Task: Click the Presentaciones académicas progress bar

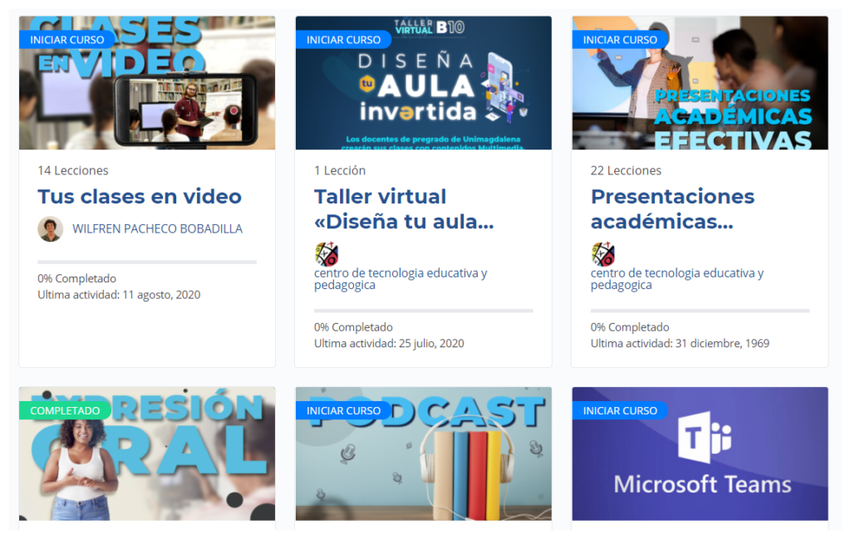Action: (700, 311)
